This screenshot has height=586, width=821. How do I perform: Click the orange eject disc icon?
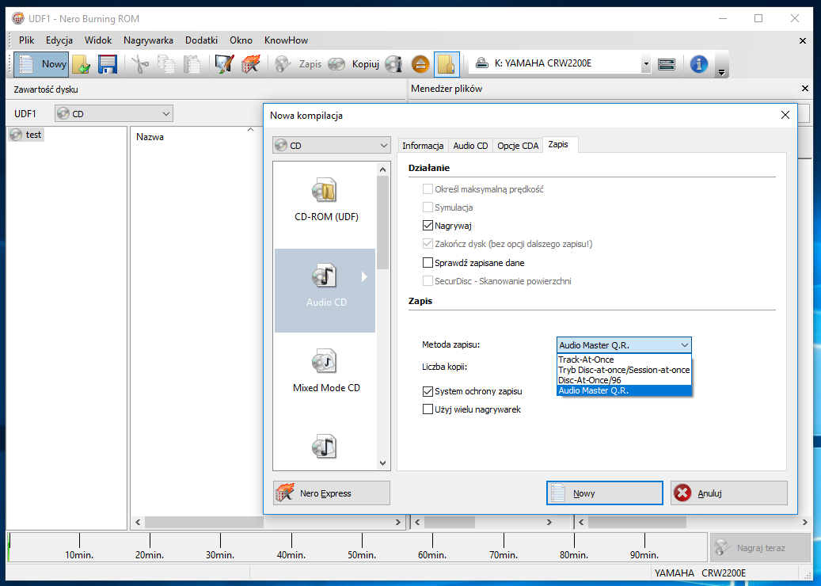[x=420, y=64]
